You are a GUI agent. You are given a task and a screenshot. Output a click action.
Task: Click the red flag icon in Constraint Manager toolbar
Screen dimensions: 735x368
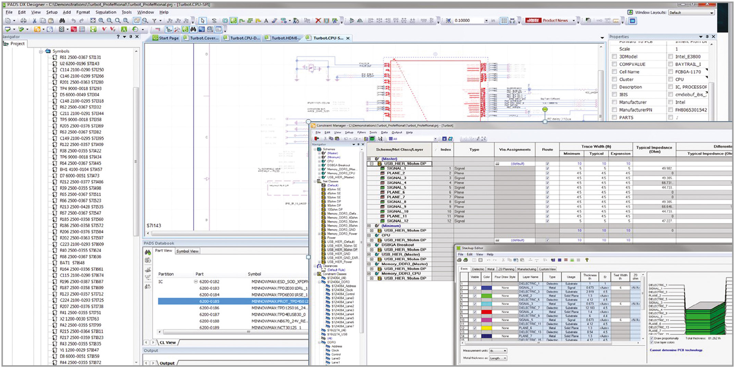317,139
